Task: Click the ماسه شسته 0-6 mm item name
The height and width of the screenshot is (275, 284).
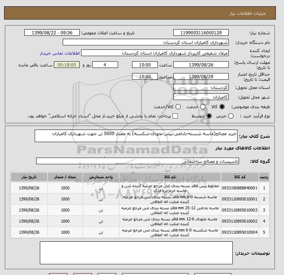Action: (170, 199)
